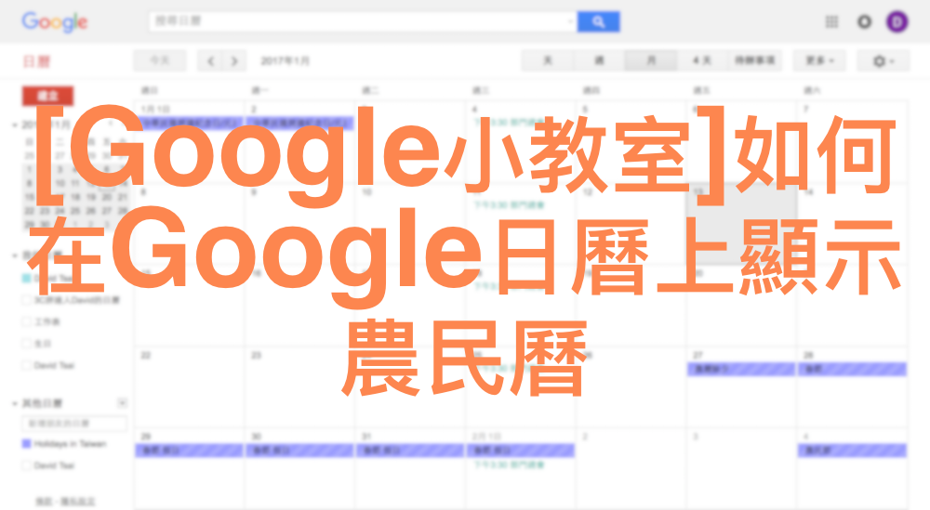Image resolution: width=930 pixels, height=510 pixels.
Task: Switch to the 天 day view
Action: tap(548, 60)
